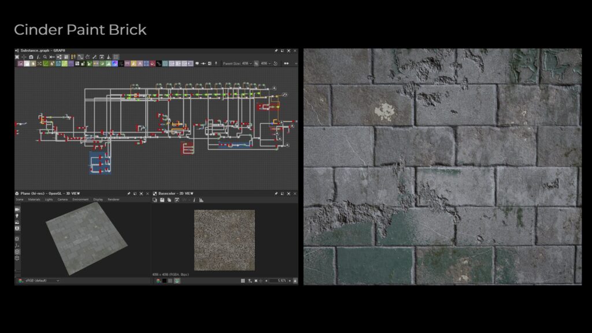The image size is (592, 333).
Task: Click the camera snapshot icon in Graph toolbar
Action: [31, 57]
